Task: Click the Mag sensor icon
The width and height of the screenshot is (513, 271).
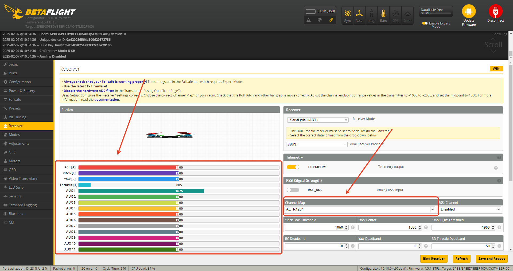Action: point(371,13)
